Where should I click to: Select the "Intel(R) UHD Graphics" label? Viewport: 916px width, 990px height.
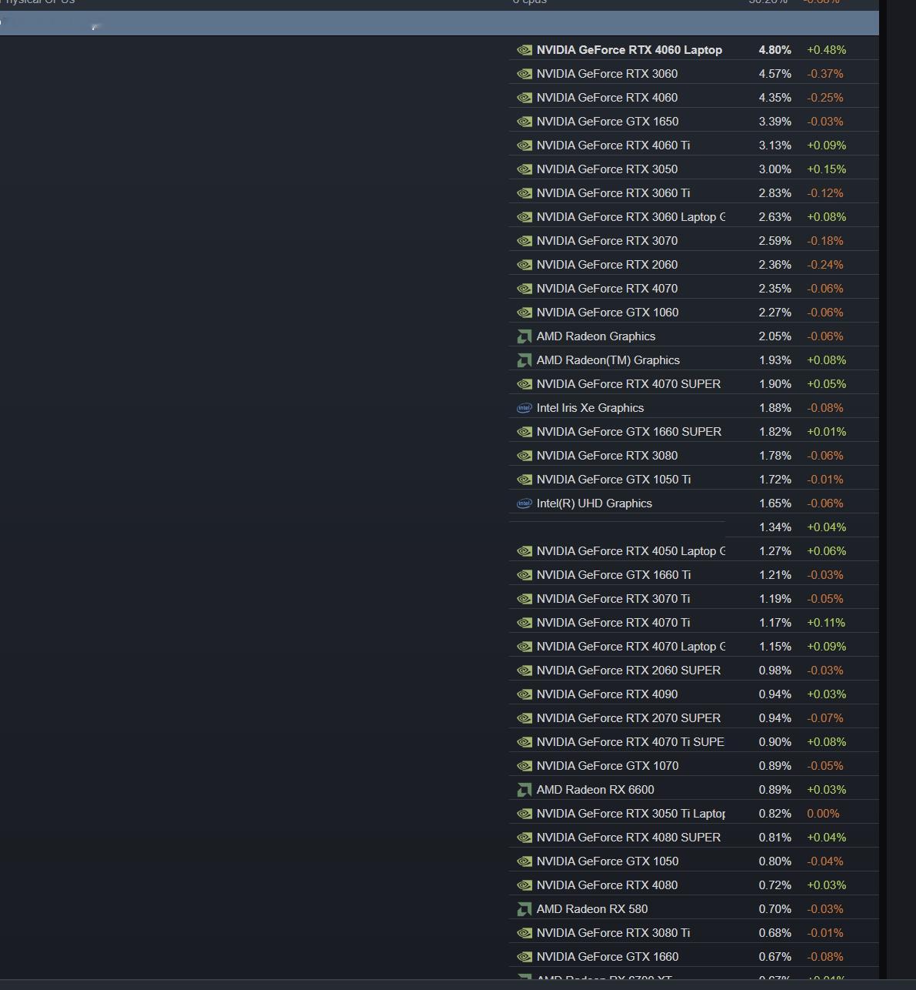[x=595, y=503]
